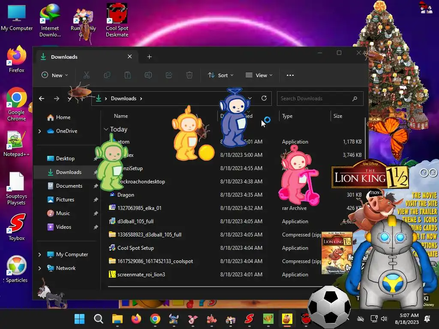Image resolution: width=439 pixels, height=329 pixels.
Task: Expand the chevron after Downloads in address bar
Action: click(141, 99)
